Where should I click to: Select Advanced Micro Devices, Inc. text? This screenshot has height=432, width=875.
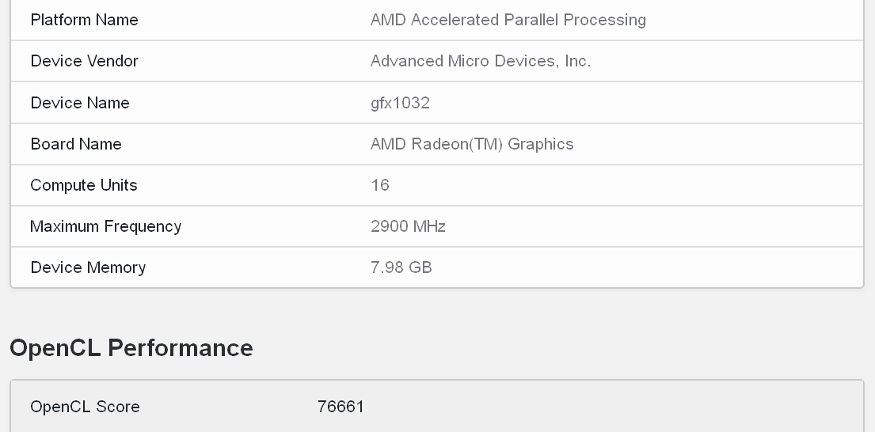481,61
